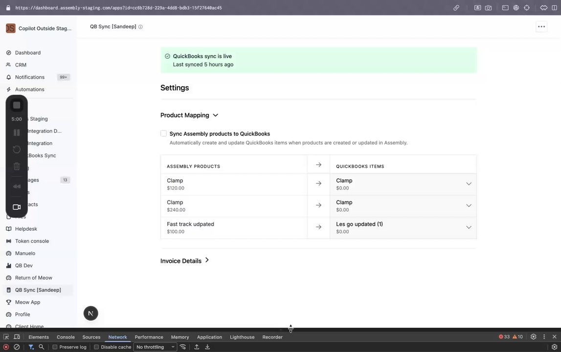The width and height of the screenshot is (561, 352).
Task: Switch to the Console tab
Action: [x=66, y=337]
